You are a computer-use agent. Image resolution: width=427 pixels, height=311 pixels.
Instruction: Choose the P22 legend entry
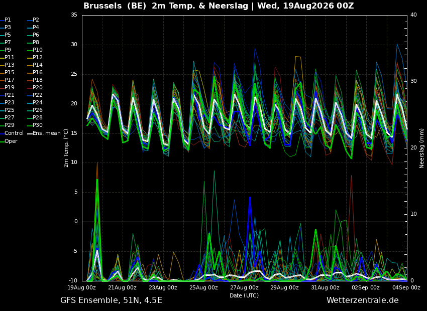click(x=35, y=95)
